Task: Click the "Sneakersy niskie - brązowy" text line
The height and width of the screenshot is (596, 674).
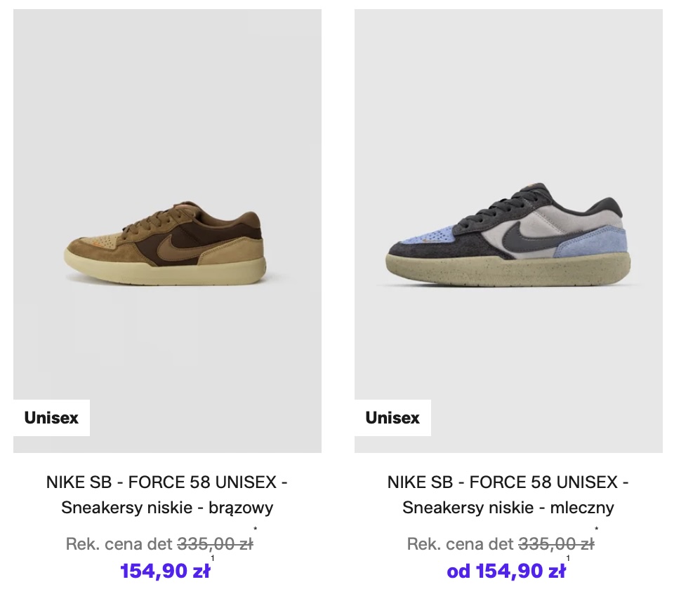Action: pyautogui.click(x=167, y=507)
